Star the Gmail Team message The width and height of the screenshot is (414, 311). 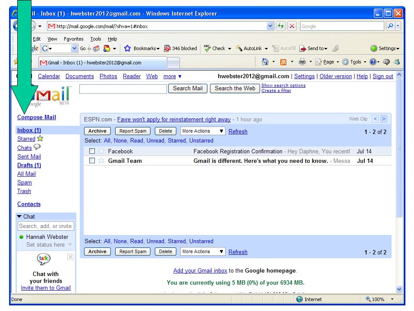(101, 161)
